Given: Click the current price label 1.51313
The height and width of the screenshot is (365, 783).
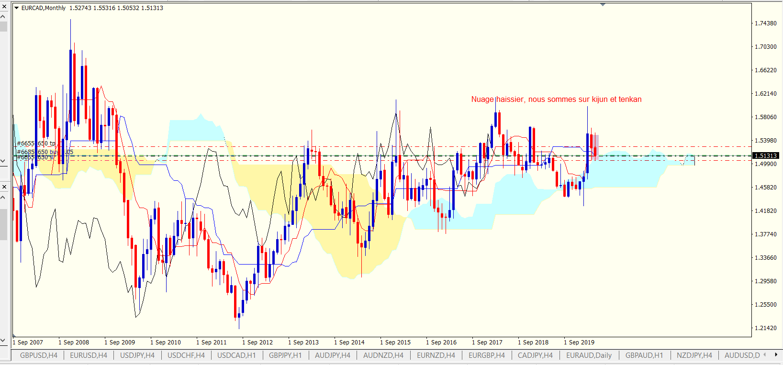Looking at the screenshot, I should tap(766, 156).
